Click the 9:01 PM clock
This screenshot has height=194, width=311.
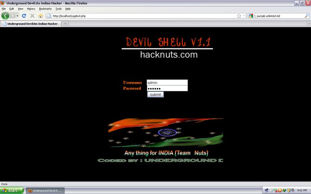(x=302, y=191)
